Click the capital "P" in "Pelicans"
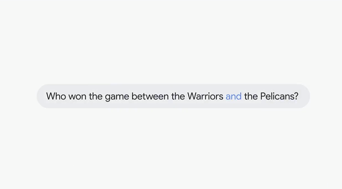 click(263, 97)
